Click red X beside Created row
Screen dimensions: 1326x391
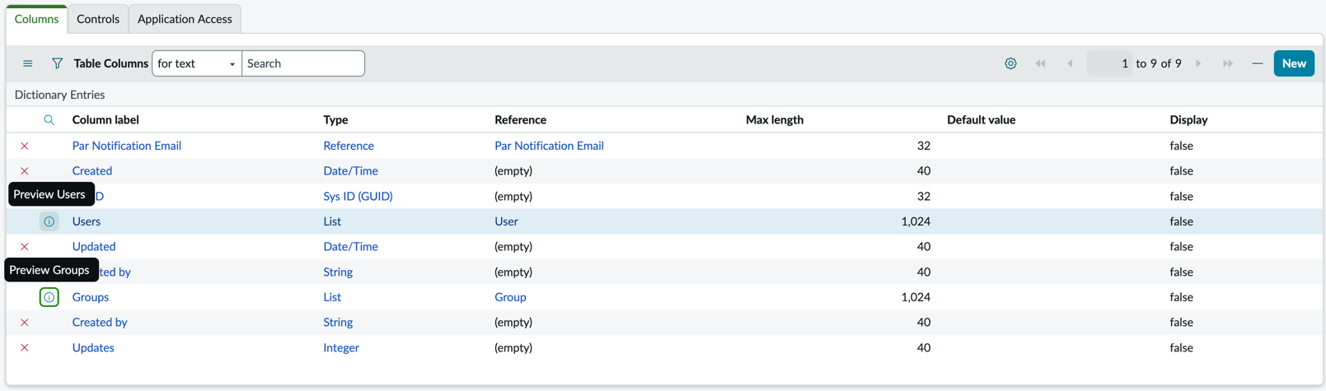[x=25, y=171]
